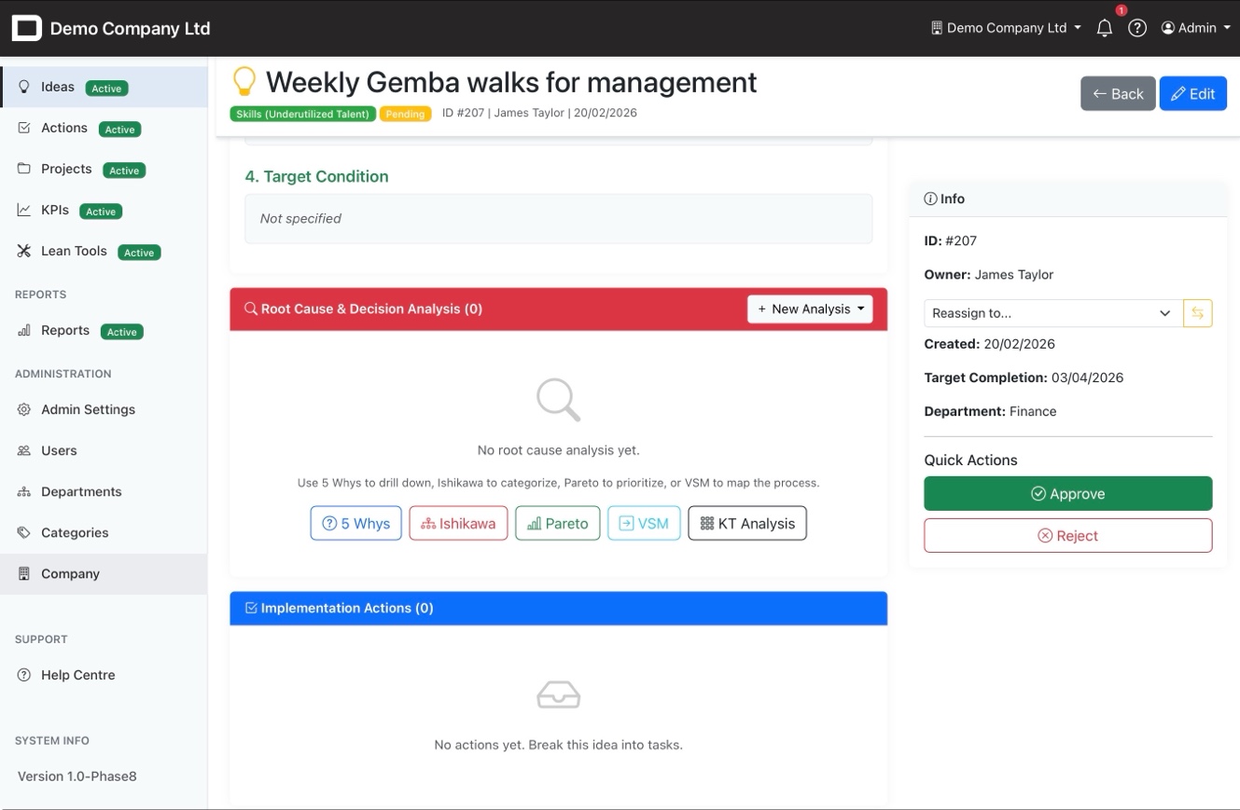Open the Help Centre link

77,676
